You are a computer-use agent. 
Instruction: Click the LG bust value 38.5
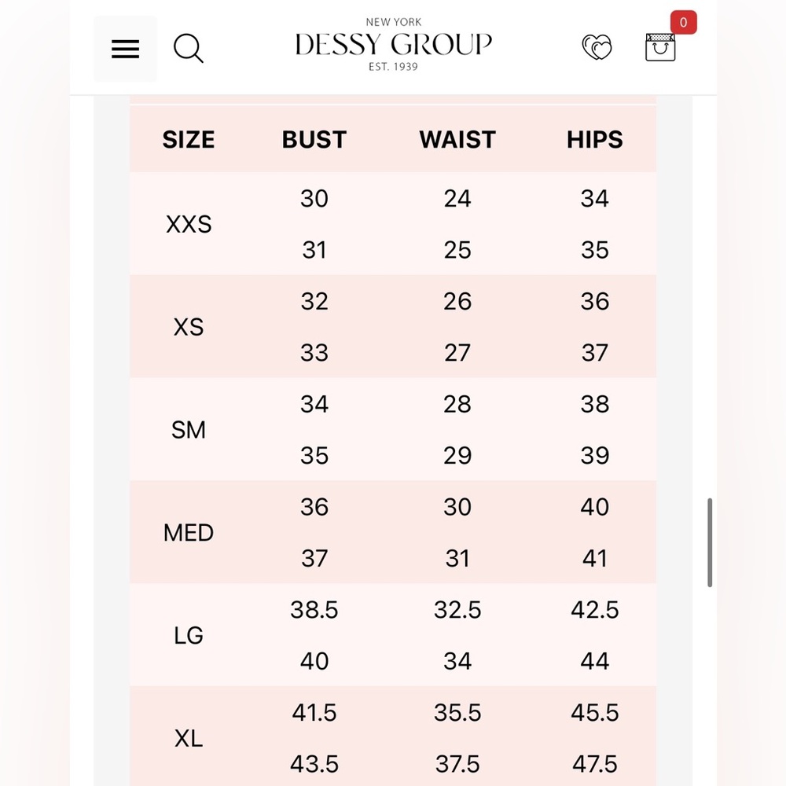[314, 610]
